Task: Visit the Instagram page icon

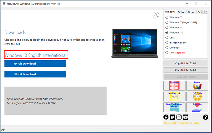Action: pos(179,117)
